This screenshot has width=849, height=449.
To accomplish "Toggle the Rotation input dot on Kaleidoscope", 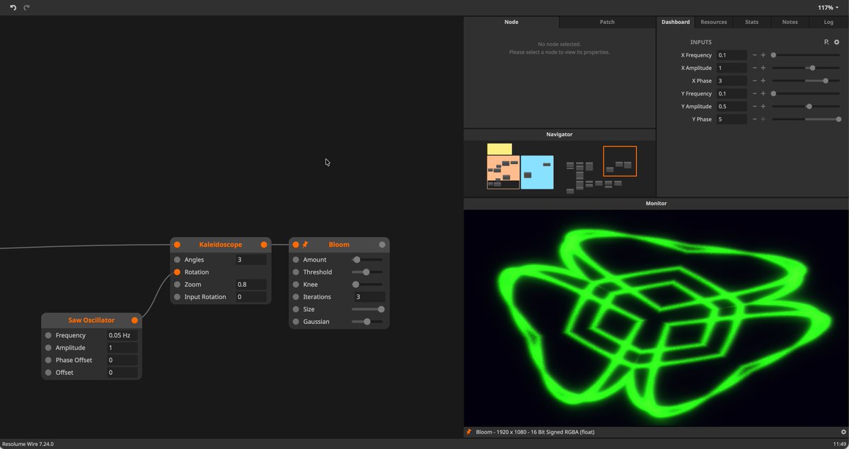I will tap(176, 272).
